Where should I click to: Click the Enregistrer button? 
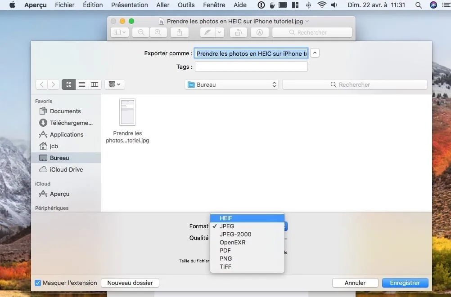point(405,283)
